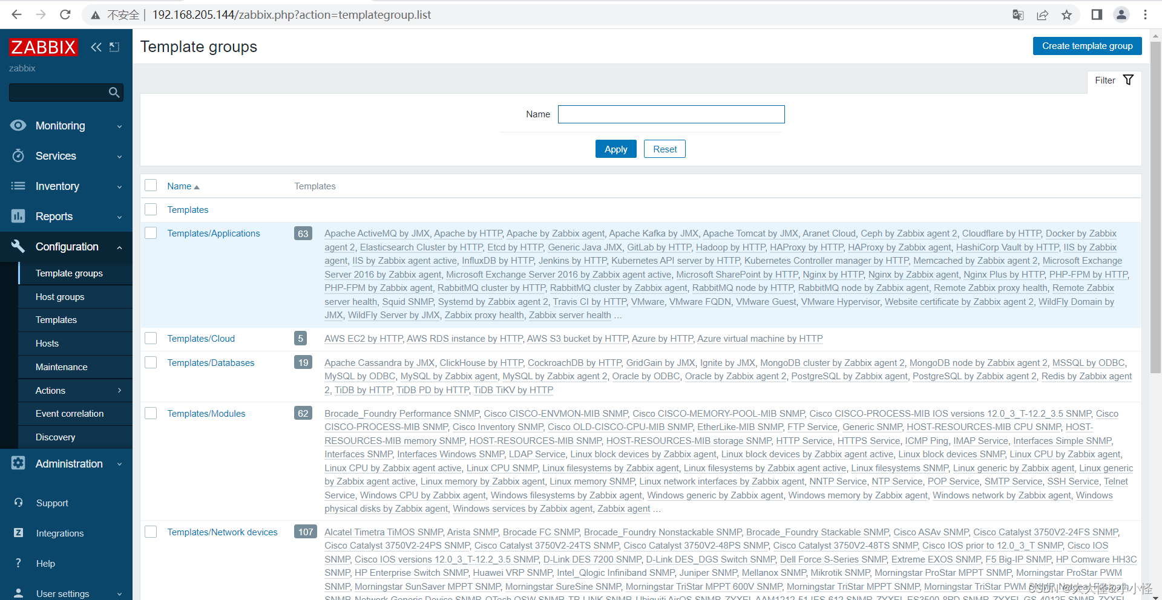Check the Templates/Applications row checkbox
The width and height of the screenshot is (1162, 600).
pos(151,233)
